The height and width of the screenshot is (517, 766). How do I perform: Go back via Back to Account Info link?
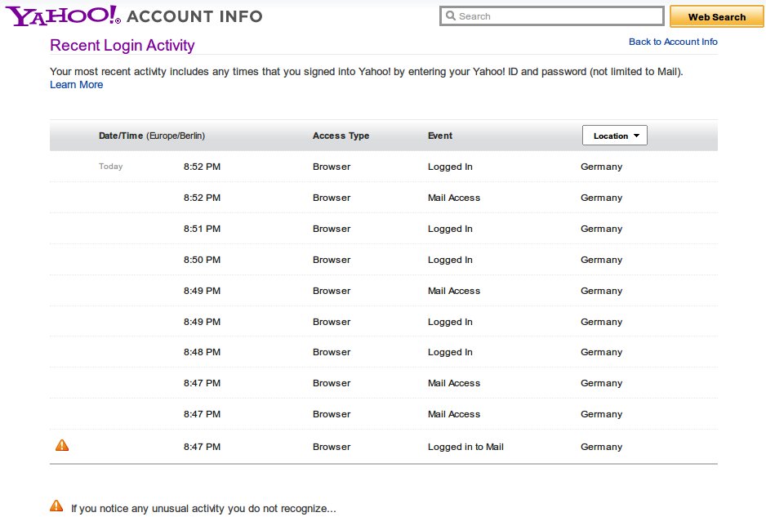673,42
